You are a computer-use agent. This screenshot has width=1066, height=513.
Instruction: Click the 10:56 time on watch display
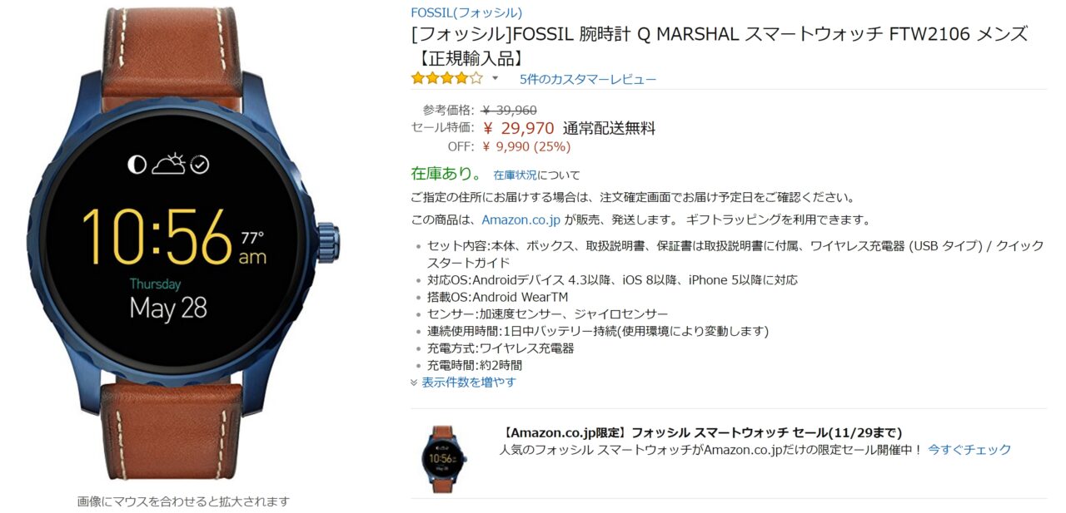click(157, 238)
